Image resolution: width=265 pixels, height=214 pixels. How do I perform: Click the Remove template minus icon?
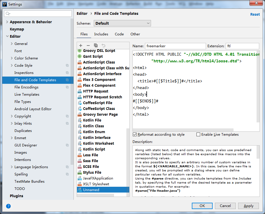pos(88,46)
